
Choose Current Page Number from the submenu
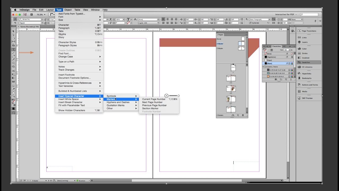pyautogui.click(x=154, y=99)
